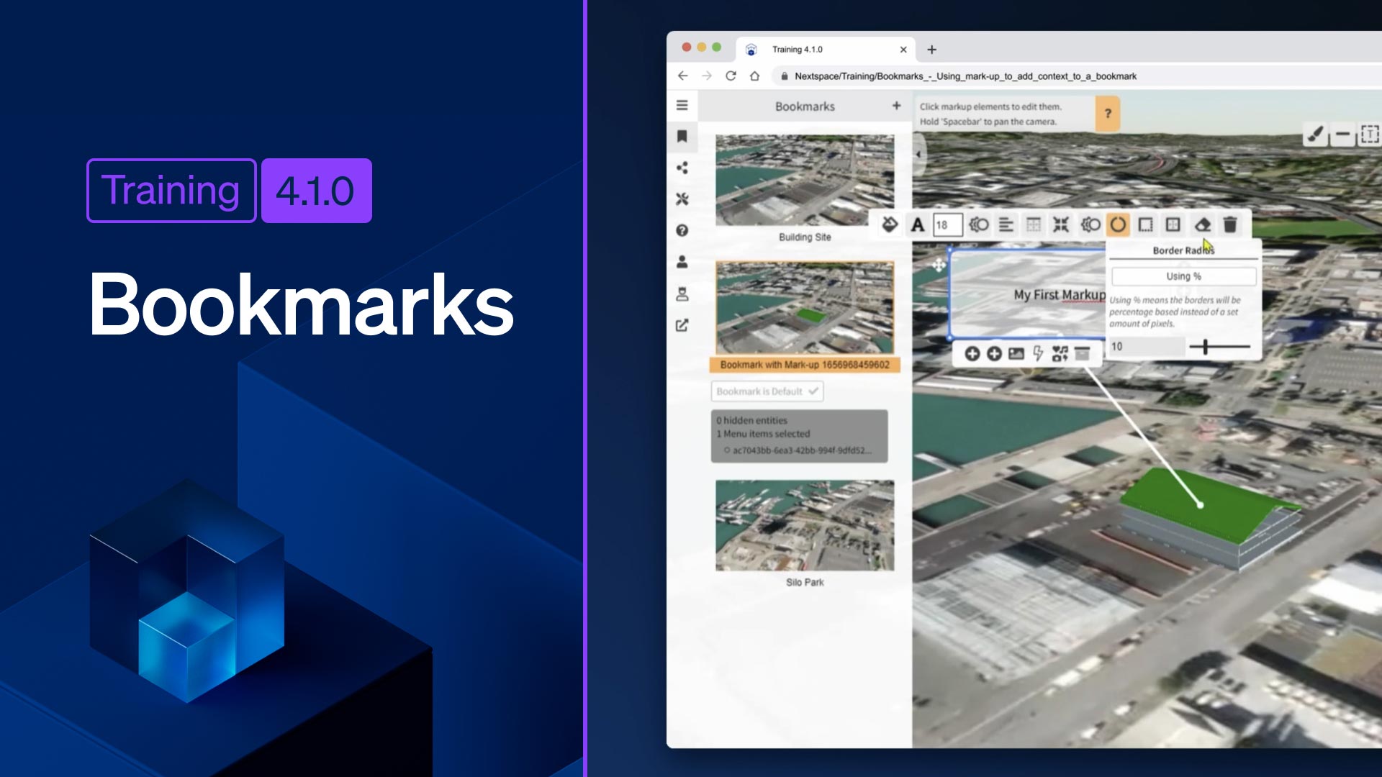Image resolution: width=1382 pixels, height=777 pixels.
Task: Click the 'Bookmark with Mark-up 1656968459602' label
Action: tap(805, 365)
